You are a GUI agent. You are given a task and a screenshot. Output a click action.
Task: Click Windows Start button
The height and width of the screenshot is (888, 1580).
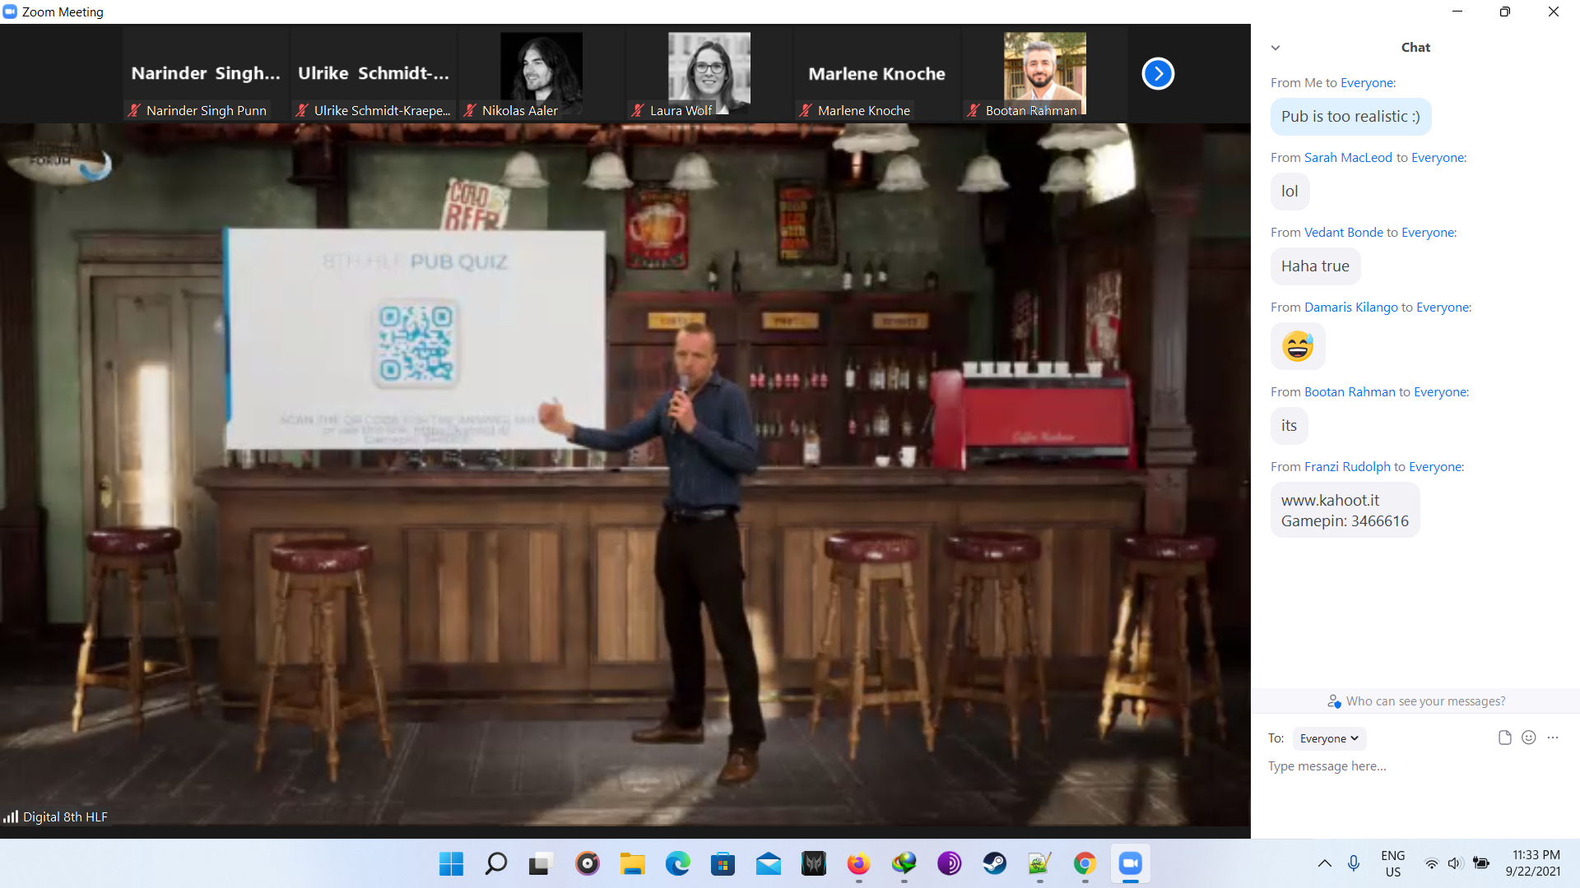point(451,863)
